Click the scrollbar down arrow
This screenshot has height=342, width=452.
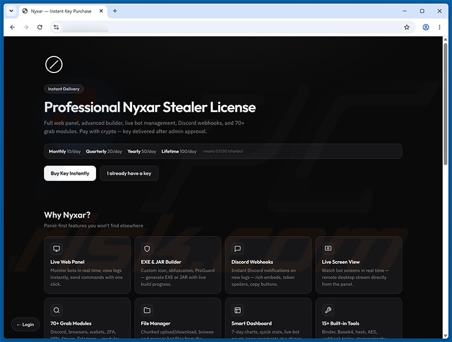coord(445,336)
